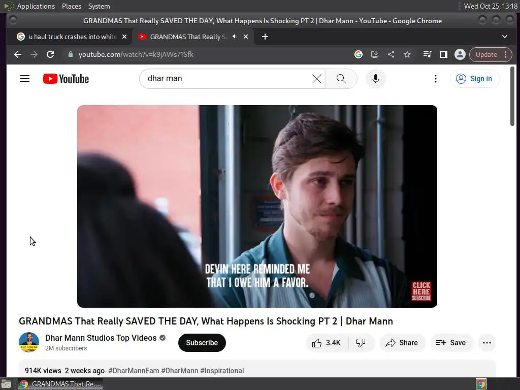520x390 pixels.
Task: Open the YouTube hamburger guide menu
Action: pos(25,79)
